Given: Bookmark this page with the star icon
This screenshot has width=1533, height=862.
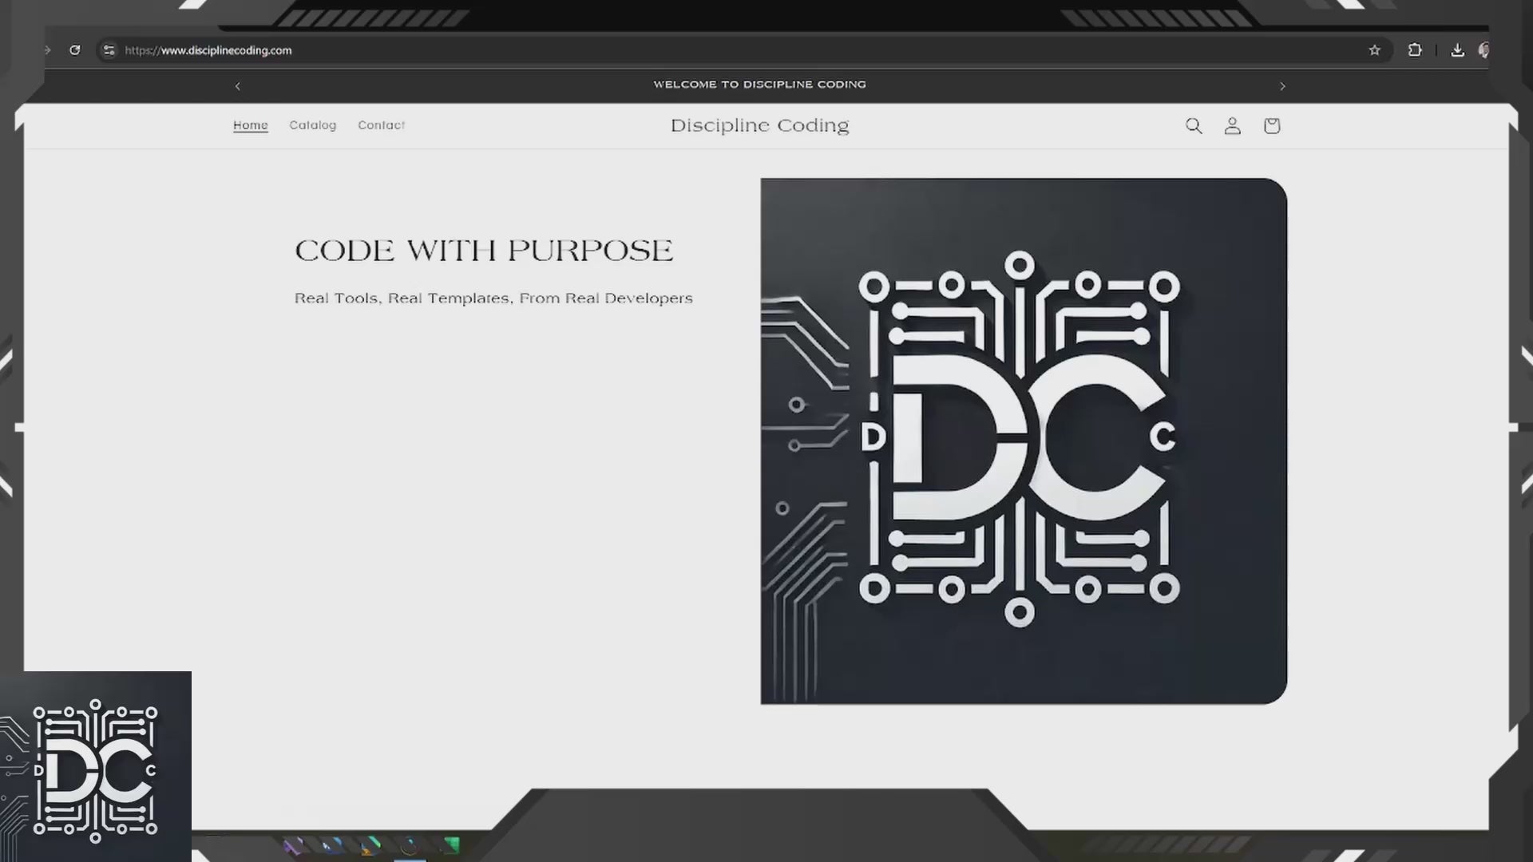Looking at the screenshot, I should pyautogui.click(x=1374, y=50).
